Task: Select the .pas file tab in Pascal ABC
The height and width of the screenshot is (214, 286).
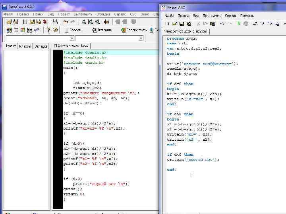Action: [x=186, y=31]
